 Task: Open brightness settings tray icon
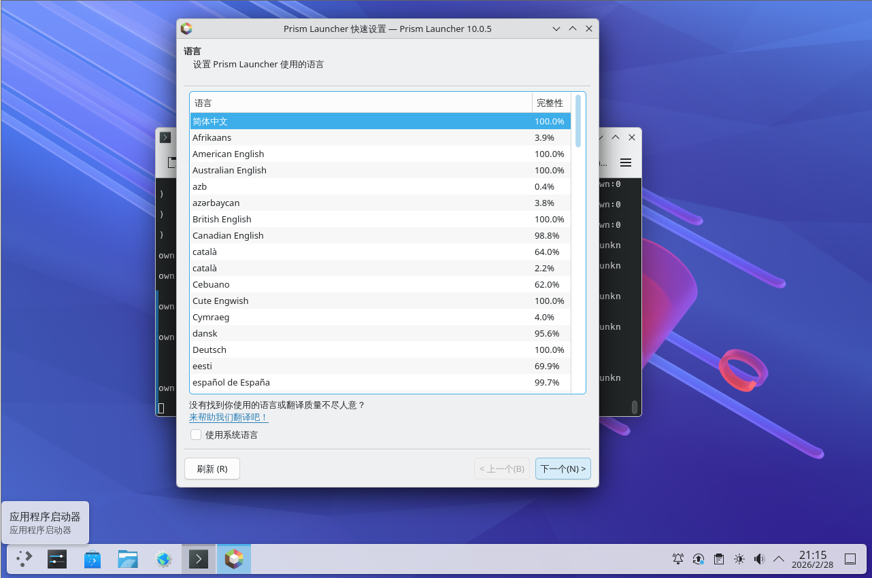[739, 559]
